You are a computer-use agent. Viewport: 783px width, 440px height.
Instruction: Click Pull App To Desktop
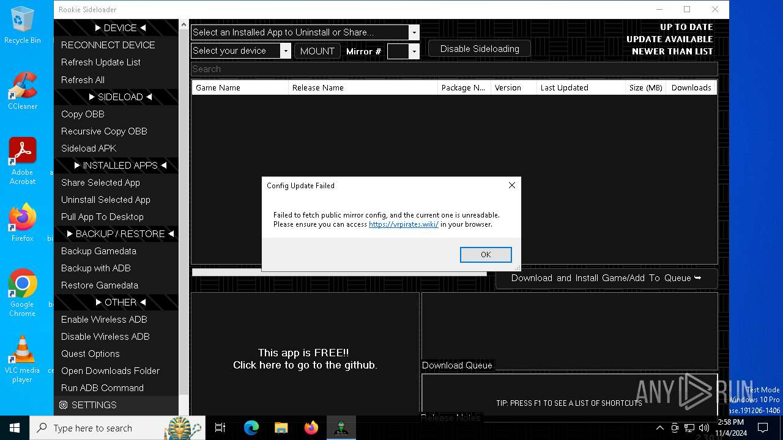point(116,217)
